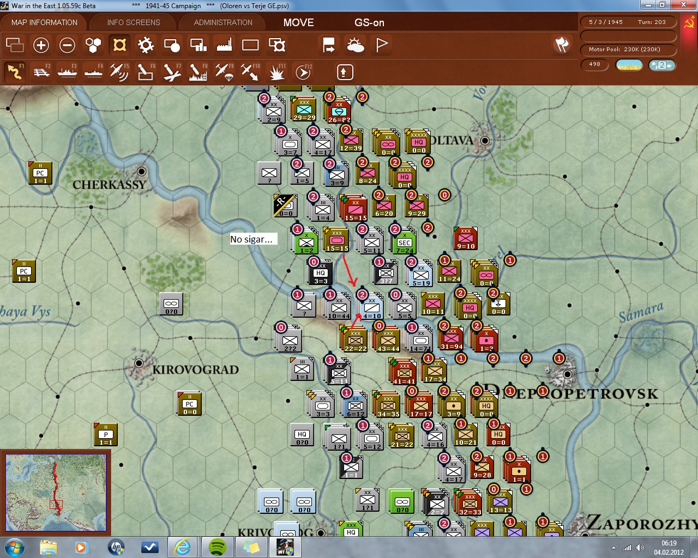
Task: Select the SEC 7=24 green unit
Action: [404, 242]
